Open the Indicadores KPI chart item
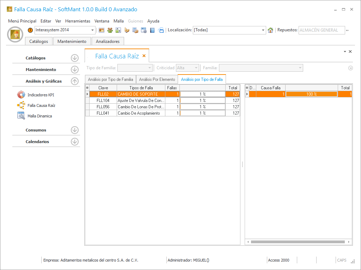The image size is (361, 270). coord(41,95)
